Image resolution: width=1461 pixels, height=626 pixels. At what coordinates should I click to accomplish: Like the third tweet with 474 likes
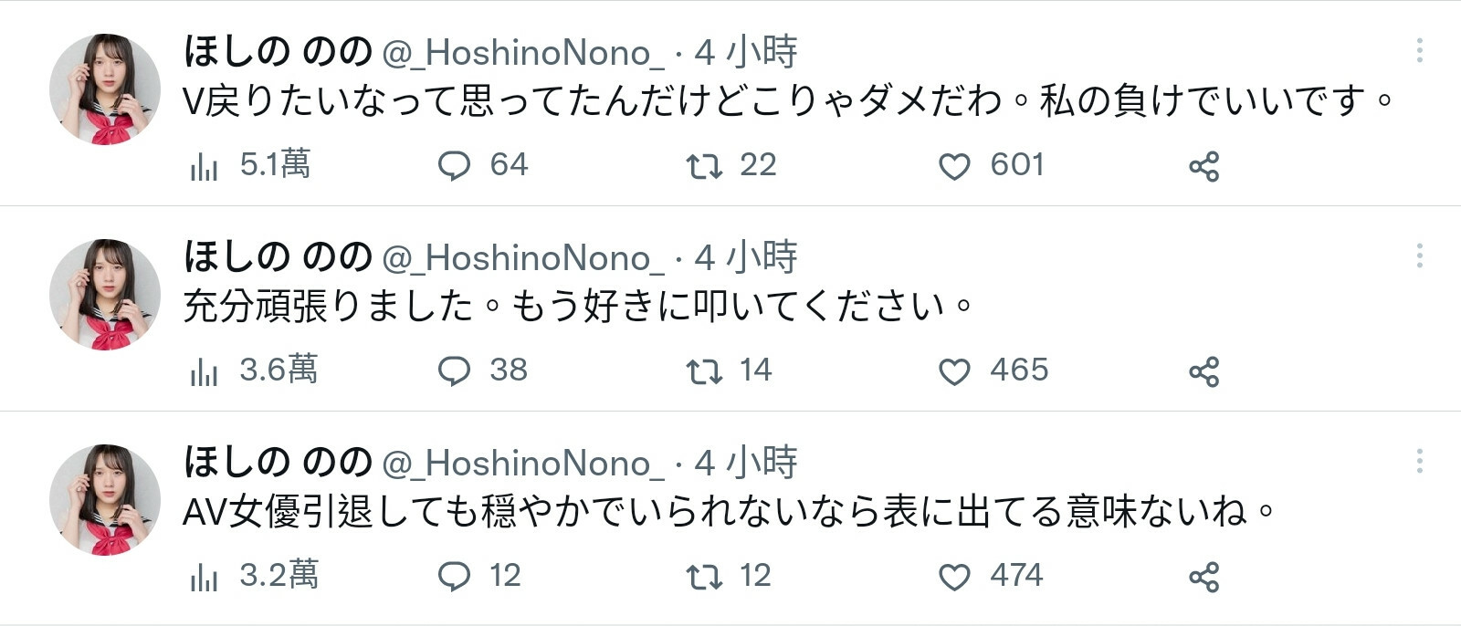954,578
